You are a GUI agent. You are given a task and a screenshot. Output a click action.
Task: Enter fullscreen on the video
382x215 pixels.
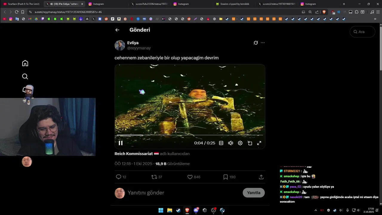[259, 143]
